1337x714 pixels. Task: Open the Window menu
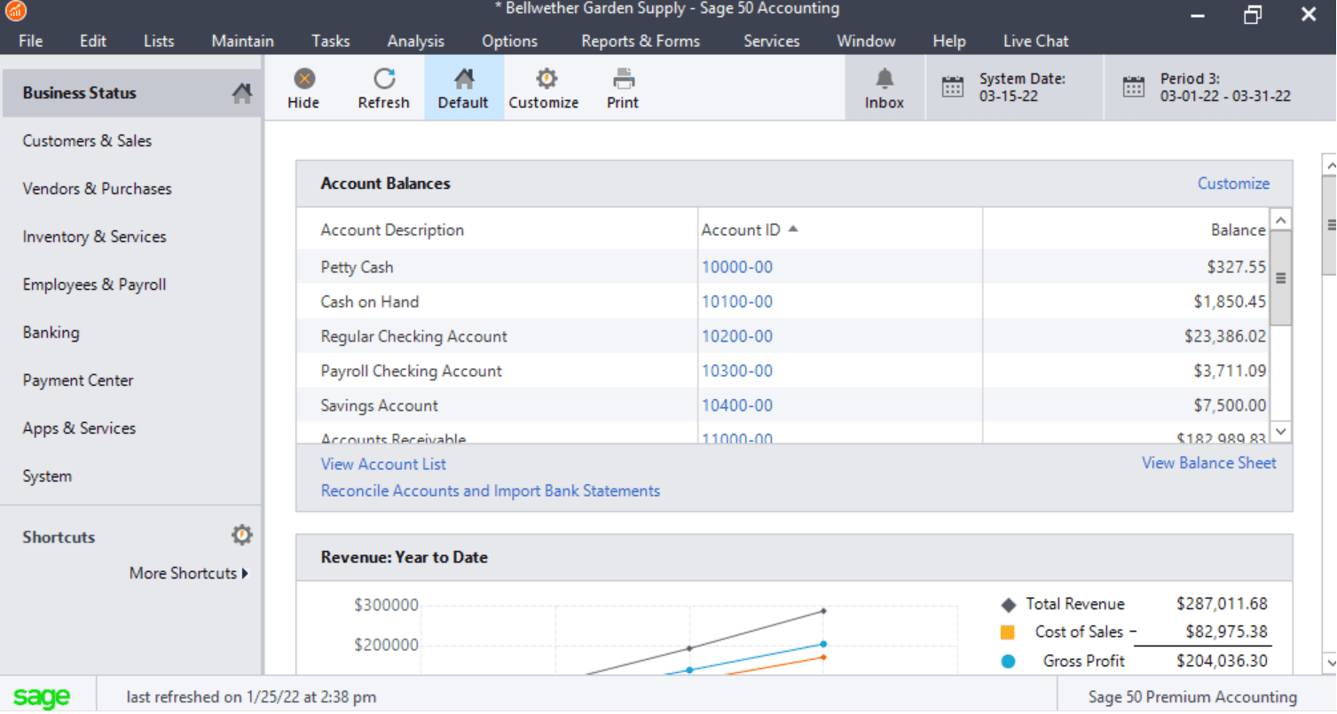[x=867, y=41]
